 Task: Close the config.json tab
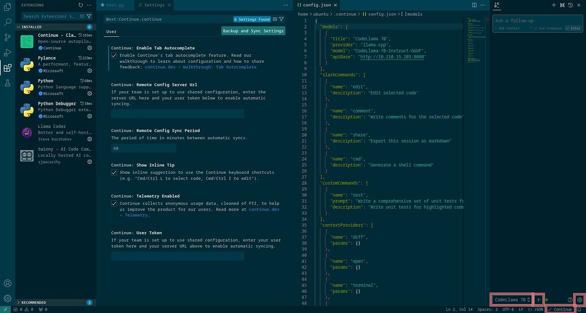click(x=335, y=5)
